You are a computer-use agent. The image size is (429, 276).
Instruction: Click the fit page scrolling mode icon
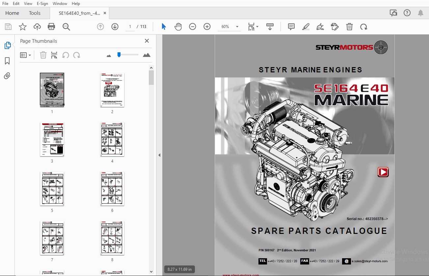(251, 27)
